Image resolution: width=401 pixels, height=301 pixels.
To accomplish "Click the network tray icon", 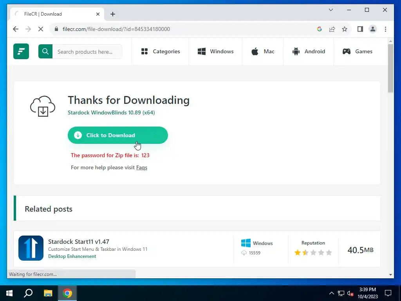I will pyautogui.click(x=341, y=293).
